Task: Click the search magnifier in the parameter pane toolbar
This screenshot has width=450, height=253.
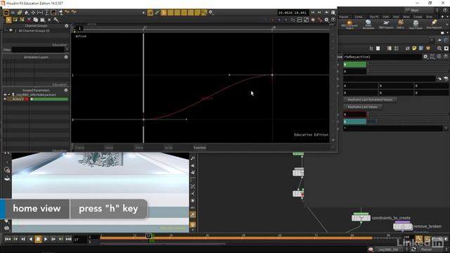Action: (x=439, y=48)
